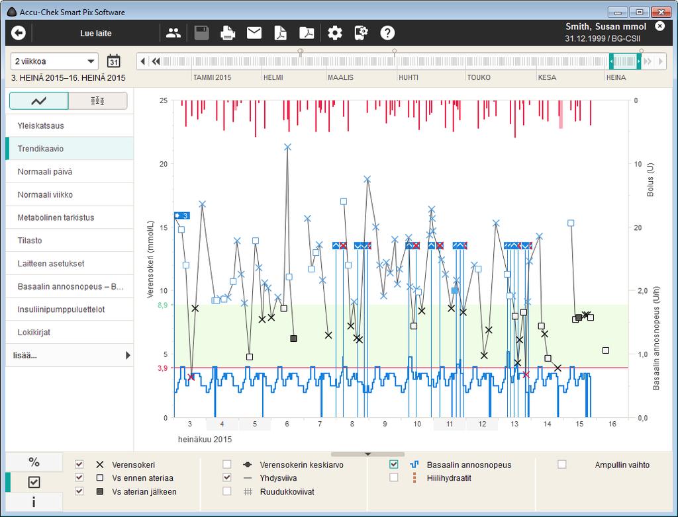Select the checkbox legend tab icon
Viewport: 678px width, 517px height.
point(34,482)
